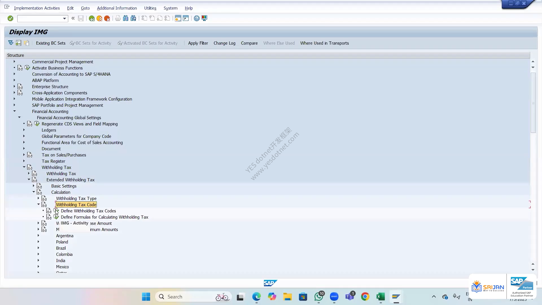The width and height of the screenshot is (542, 305).
Task: Expand the Commercial Project Management node
Action: pos(14,62)
